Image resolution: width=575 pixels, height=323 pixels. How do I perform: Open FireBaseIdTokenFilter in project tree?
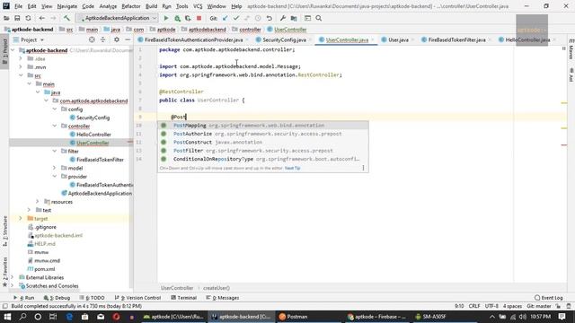pyautogui.click(x=100, y=160)
